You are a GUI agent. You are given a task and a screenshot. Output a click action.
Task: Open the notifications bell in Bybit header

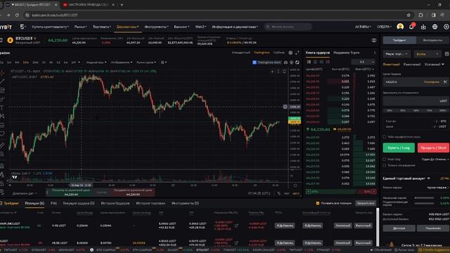coord(411,27)
